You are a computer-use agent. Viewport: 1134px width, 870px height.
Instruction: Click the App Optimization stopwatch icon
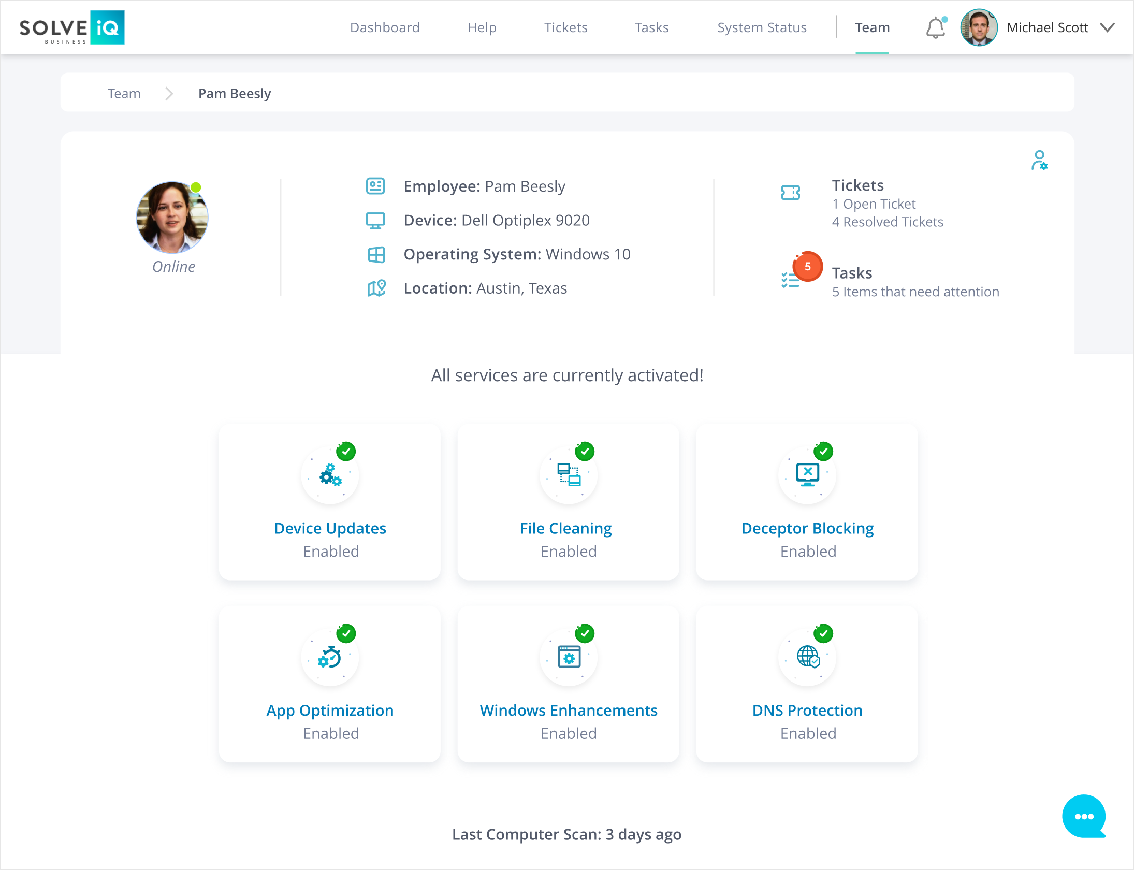(330, 657)
